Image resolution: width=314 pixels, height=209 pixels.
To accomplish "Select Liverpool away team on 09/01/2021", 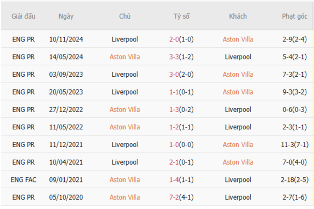I will coord(238,180).
